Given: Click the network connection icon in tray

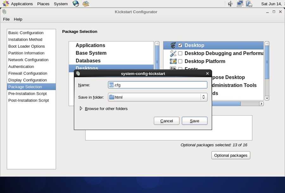Looking at the screenshot, I should [x=240, y=3].
